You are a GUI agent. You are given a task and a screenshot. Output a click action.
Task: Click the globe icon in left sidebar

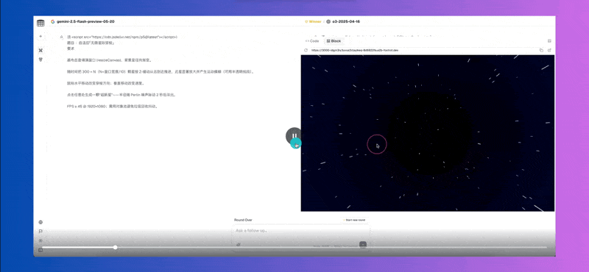[x=40, y=222]
